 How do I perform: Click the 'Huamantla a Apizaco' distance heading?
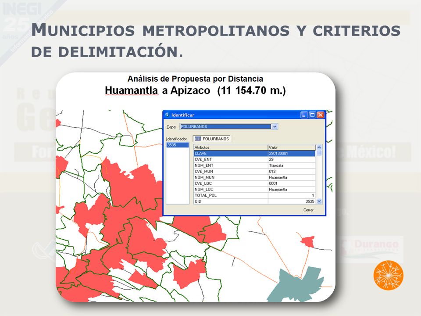[x=195, y=90]
